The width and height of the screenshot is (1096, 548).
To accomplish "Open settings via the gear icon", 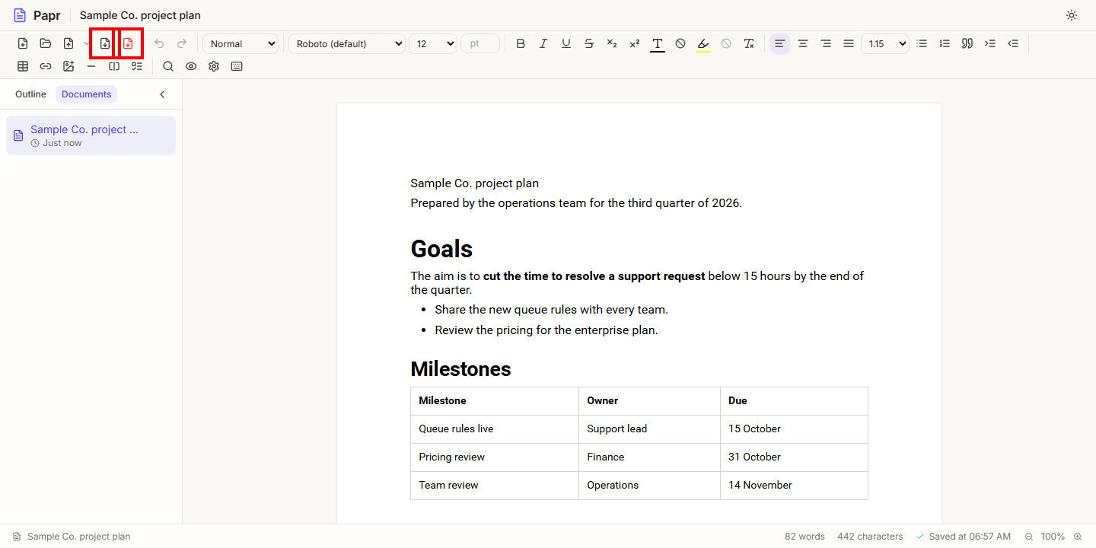I will pos(214,66).
